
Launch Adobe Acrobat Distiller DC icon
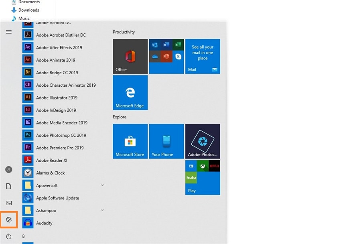28,35
